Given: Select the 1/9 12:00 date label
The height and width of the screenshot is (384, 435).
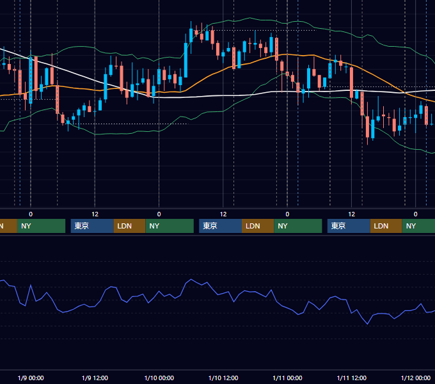Looking at the screenshot, I should click(95, 378).
